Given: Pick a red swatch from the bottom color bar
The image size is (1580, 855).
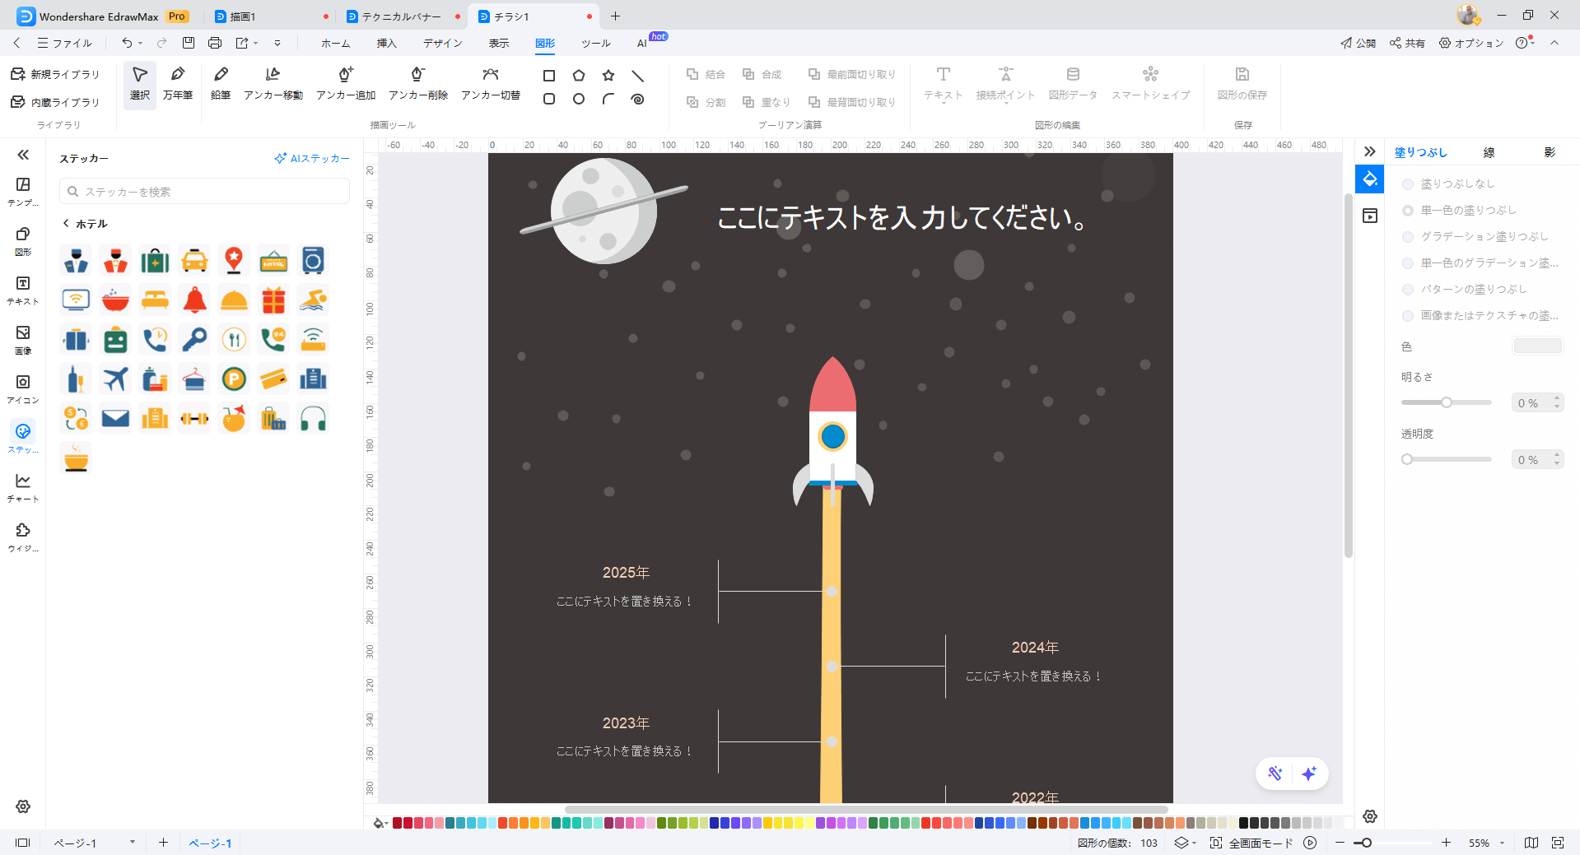Looking at the screenshot, I should (396, 822).
